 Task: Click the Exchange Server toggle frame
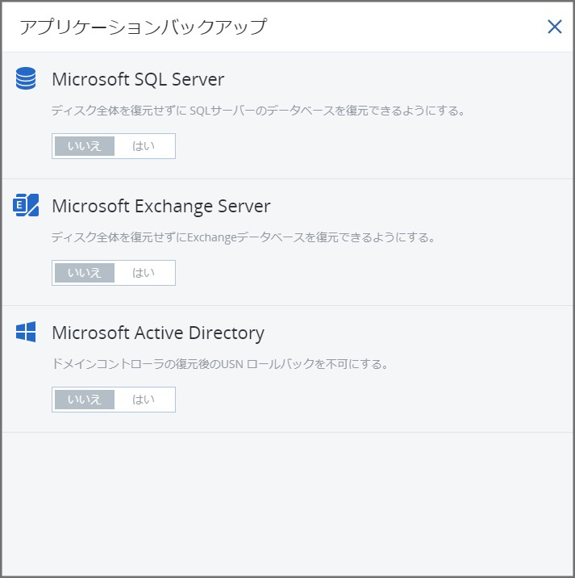[x=114, y=273]
